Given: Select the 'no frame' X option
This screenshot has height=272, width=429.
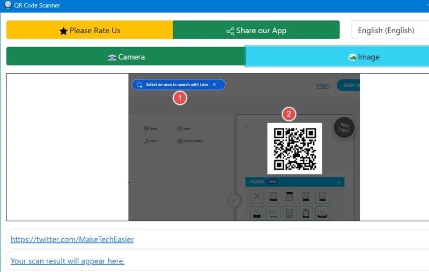Looking at the screenshot, I should coord(257,197).
